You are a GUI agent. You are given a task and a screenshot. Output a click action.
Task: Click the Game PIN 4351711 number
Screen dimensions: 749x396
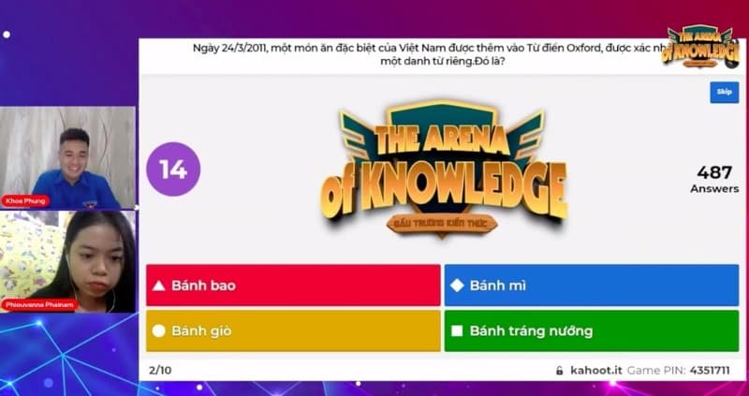710,371
